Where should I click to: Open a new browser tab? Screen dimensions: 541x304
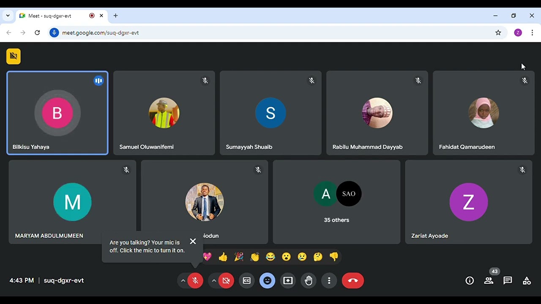point(115,16)
